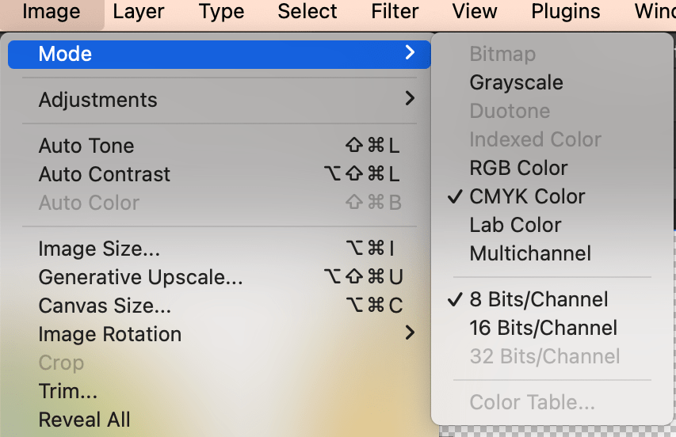Set bit depth to 16 Bits/Channel
The width and height of the screenshot is (676, 437).
[x=543, y=328]
